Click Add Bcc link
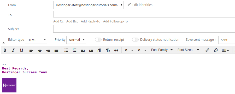 [72, 21]
